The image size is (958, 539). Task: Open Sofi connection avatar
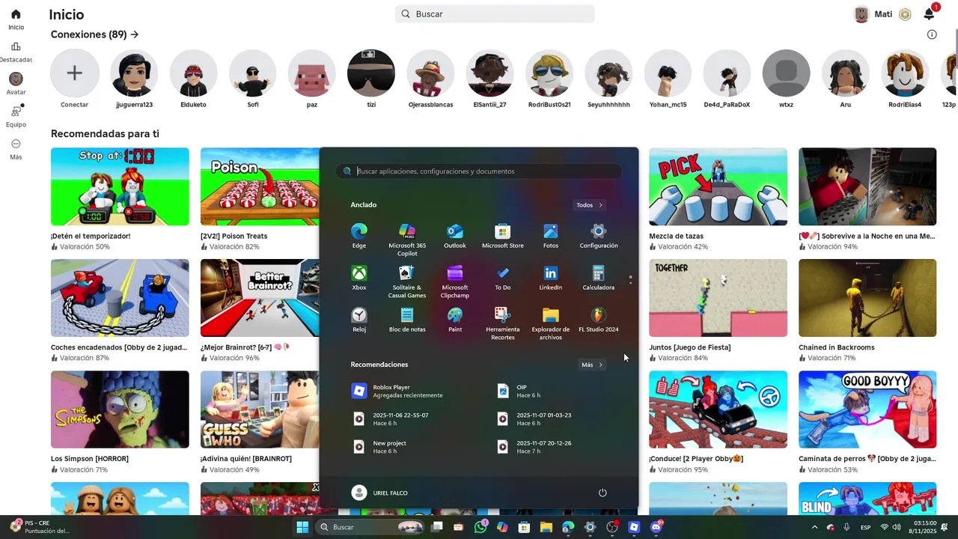pyautogui.click(x=253, y=73)
